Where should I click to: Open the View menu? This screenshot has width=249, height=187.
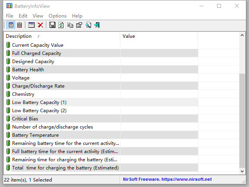38,16
